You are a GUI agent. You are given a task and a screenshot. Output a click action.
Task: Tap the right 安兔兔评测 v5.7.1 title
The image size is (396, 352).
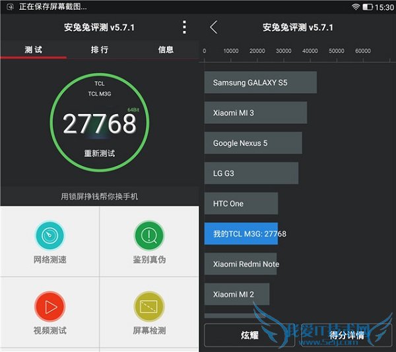(298, 27)
